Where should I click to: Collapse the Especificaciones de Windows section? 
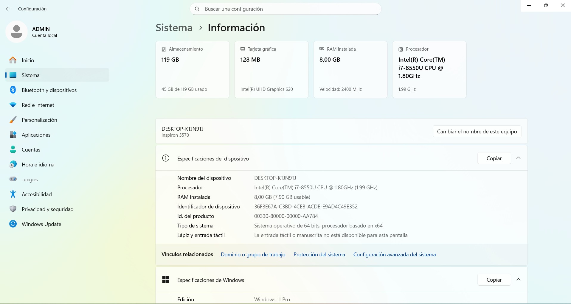(x=519, y=280)
